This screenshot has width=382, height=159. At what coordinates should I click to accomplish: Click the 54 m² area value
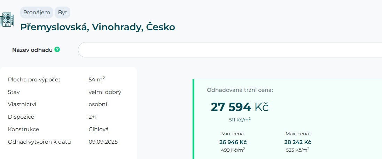[x=97, y=79]
